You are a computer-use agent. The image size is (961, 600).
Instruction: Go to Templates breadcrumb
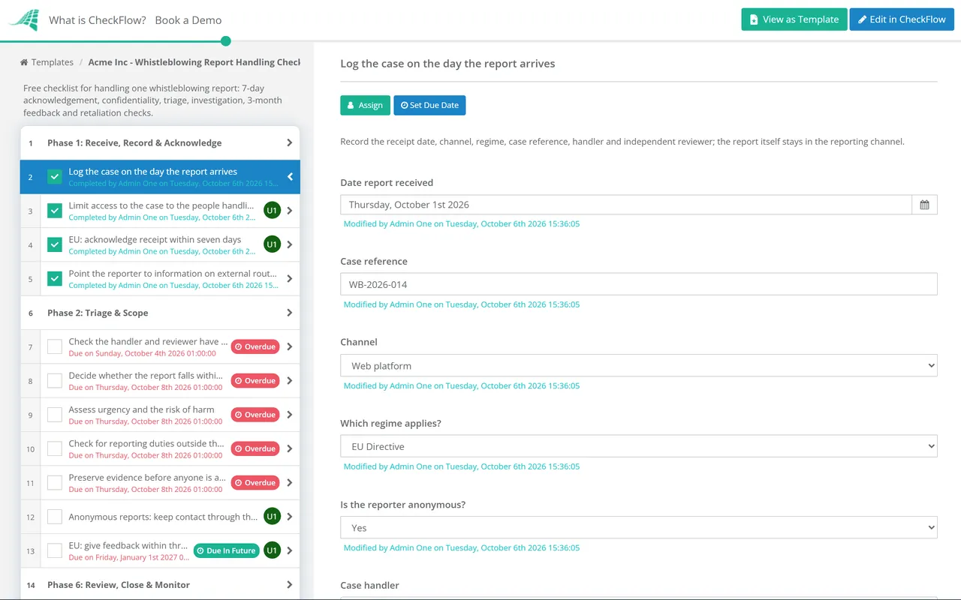(47, 62)
